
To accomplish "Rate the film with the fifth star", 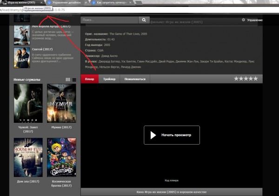I will [x=255, y=79].
